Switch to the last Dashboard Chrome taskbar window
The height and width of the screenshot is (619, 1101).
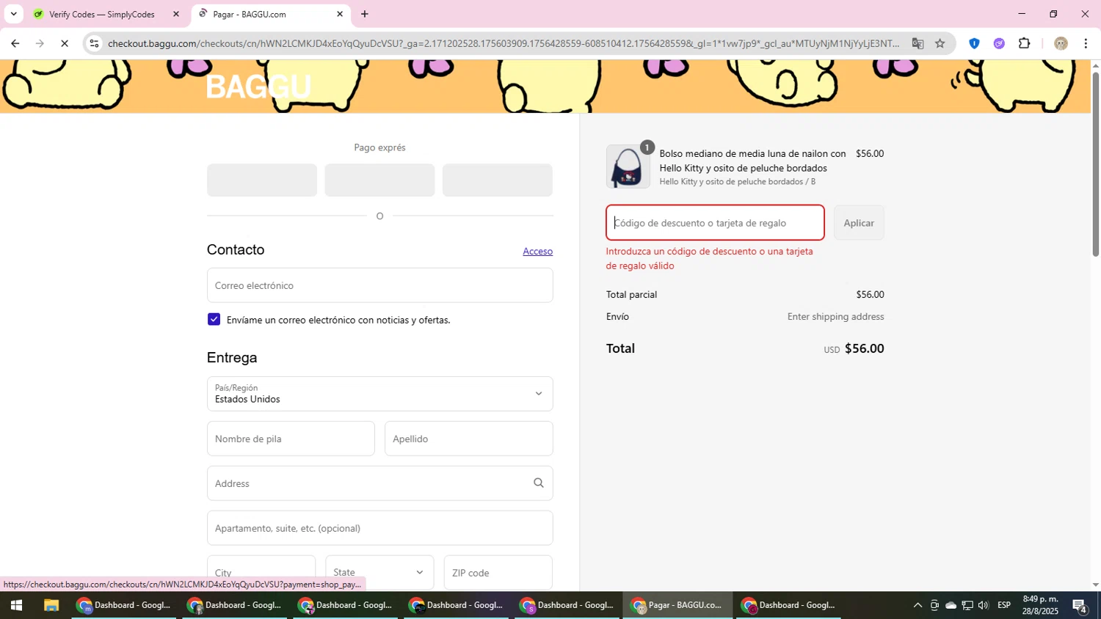(788, 606)
